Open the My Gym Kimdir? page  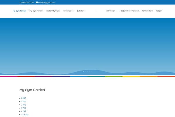(x=36, y=11)
